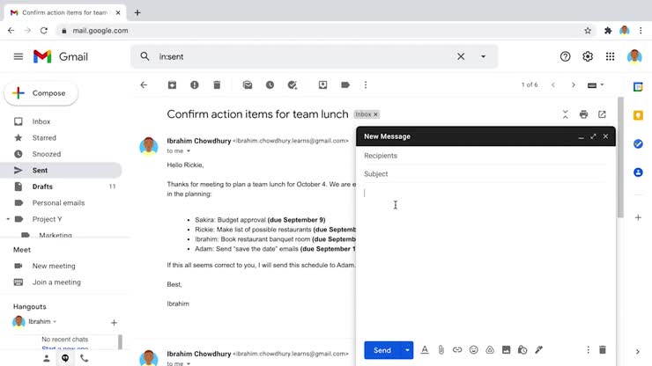The width and height of the screenshot is (652, 366).
Task: Open more send options dropdown arrow
Action: click(x=407, y=350)
